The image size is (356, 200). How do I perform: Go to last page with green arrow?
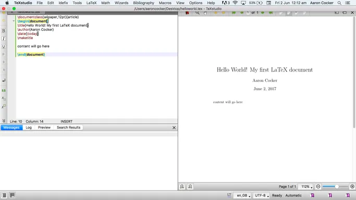coord(271,12)
